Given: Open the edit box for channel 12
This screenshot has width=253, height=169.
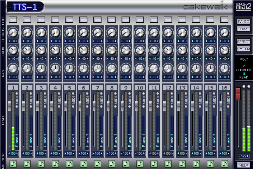Looking at the screenshot, I should [x=168, y=20].
